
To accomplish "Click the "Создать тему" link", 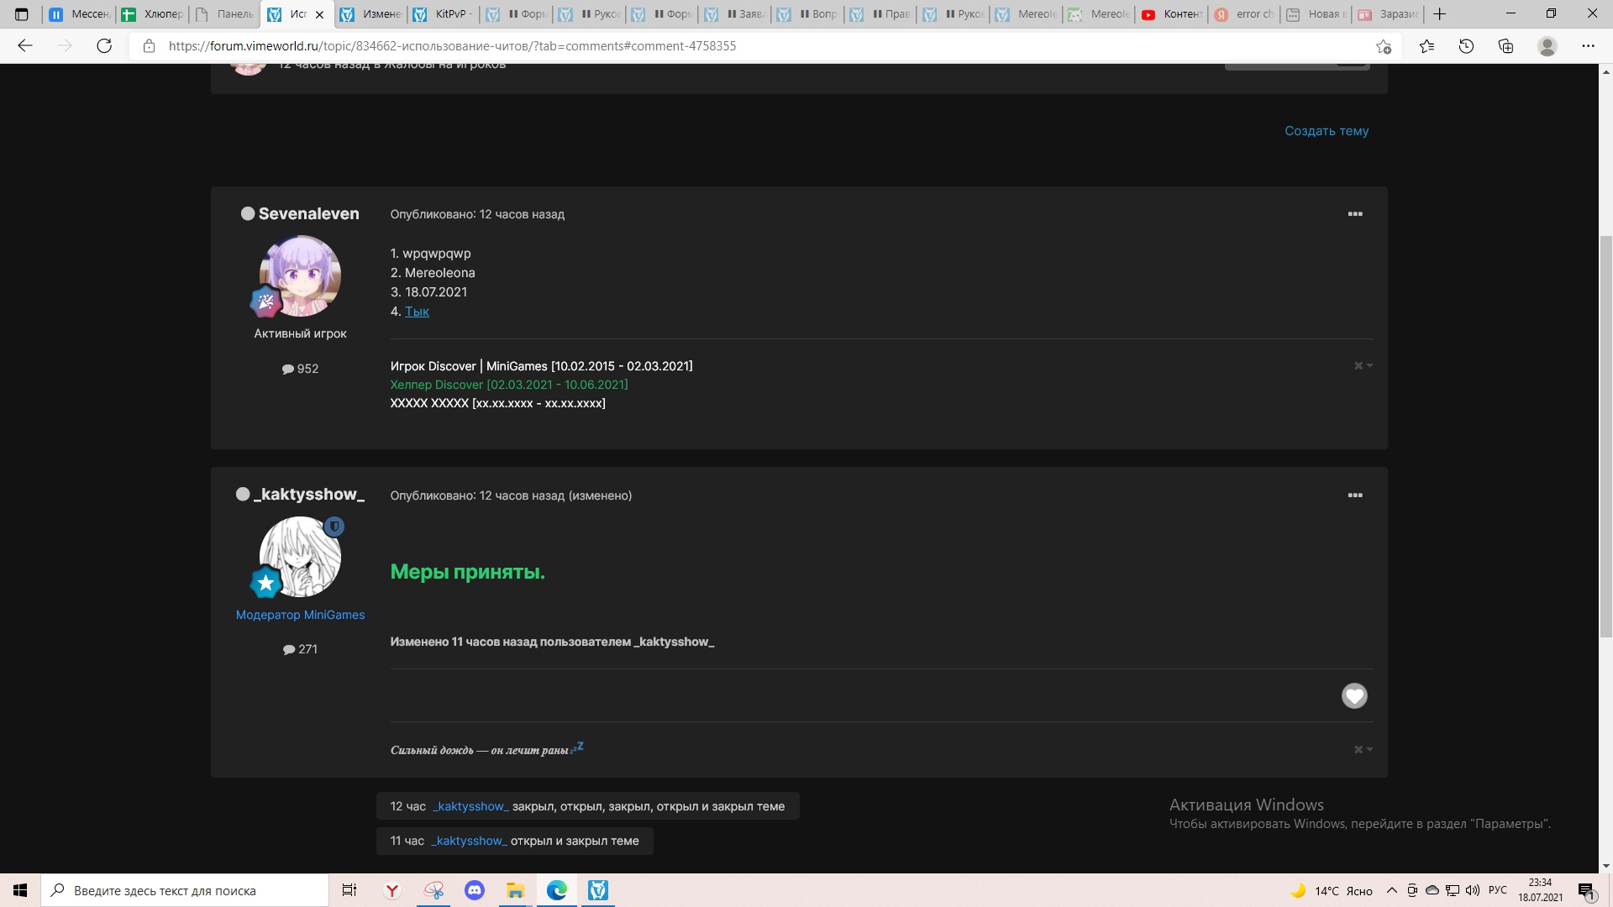I will [1326, 131].
